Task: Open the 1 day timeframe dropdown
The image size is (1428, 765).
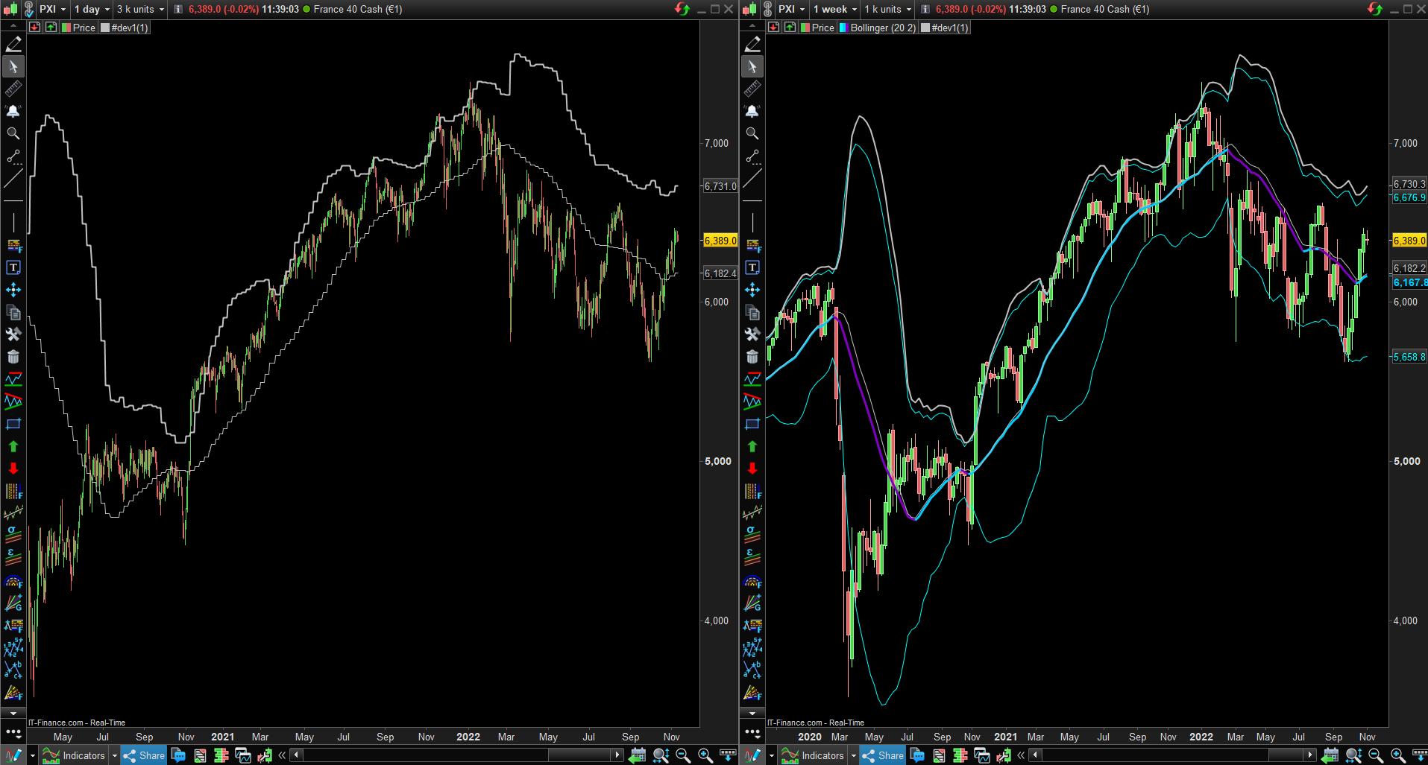Action: pyautogui.click(x=92, y=9)
